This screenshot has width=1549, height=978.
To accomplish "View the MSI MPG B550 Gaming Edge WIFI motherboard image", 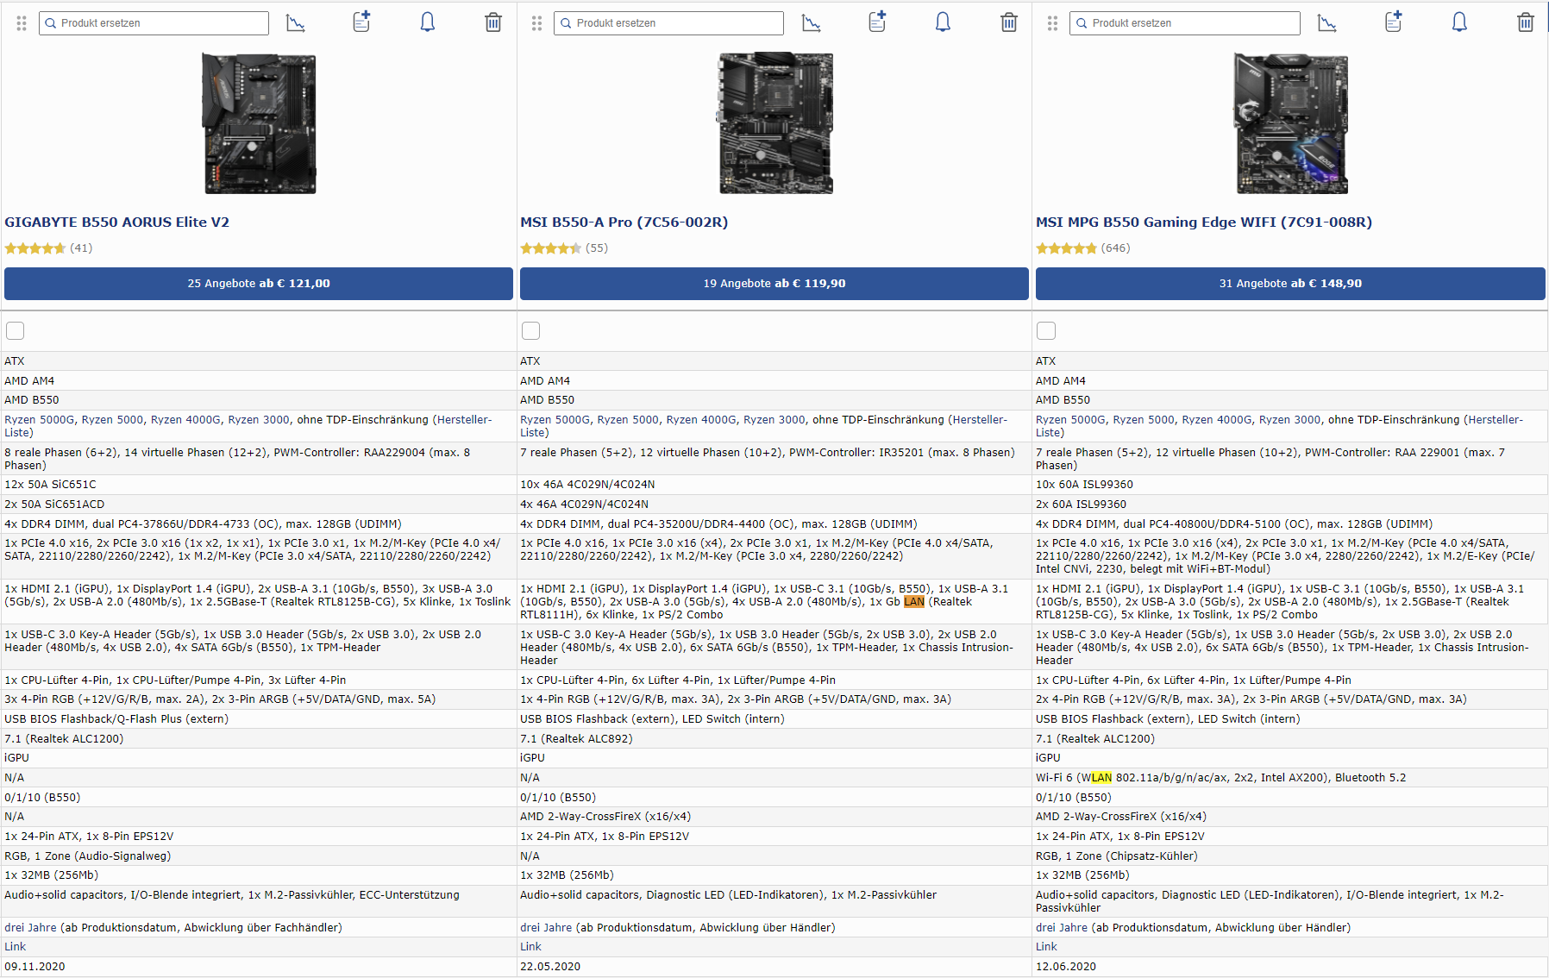I will 1290,123.
